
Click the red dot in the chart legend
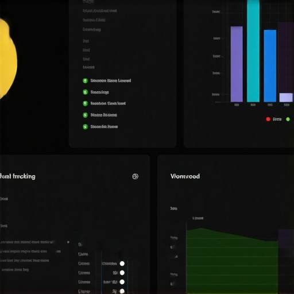pyautogui.click(x=268, y=119)
